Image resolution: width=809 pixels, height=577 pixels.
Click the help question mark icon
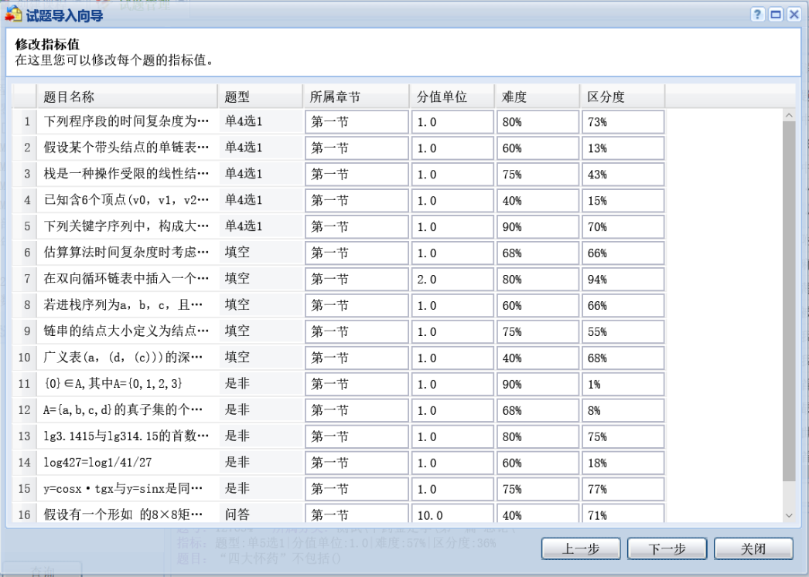(x=757, y=15)
